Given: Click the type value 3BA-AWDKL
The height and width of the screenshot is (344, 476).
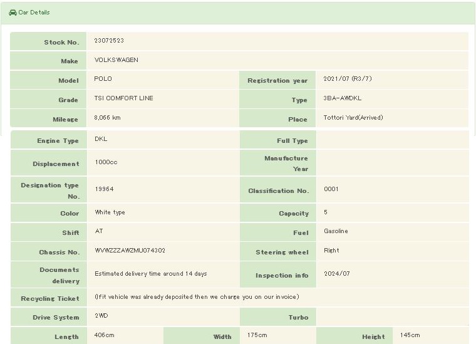Looking at the screenshot, I should (x=342, y=98).
